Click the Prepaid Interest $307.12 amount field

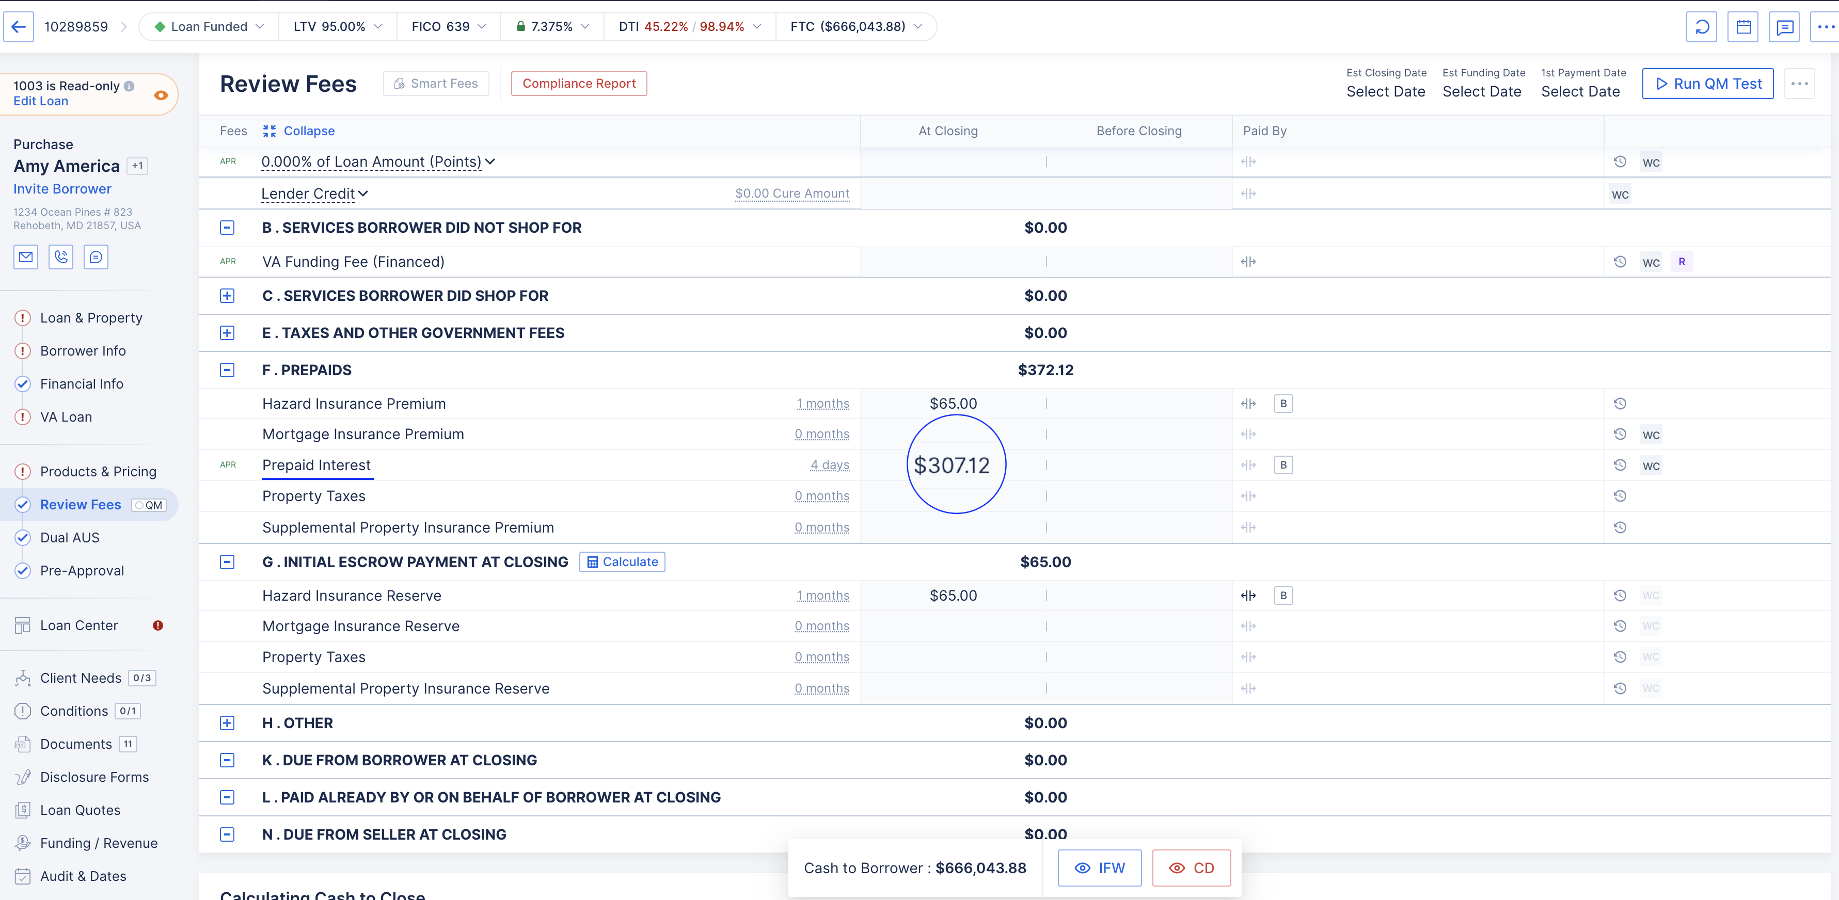(953, 465)
